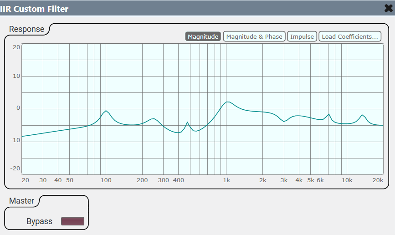Close the IIR Custom Filter window
Viewport: 395px width, 235px height.
coord(389,9)
